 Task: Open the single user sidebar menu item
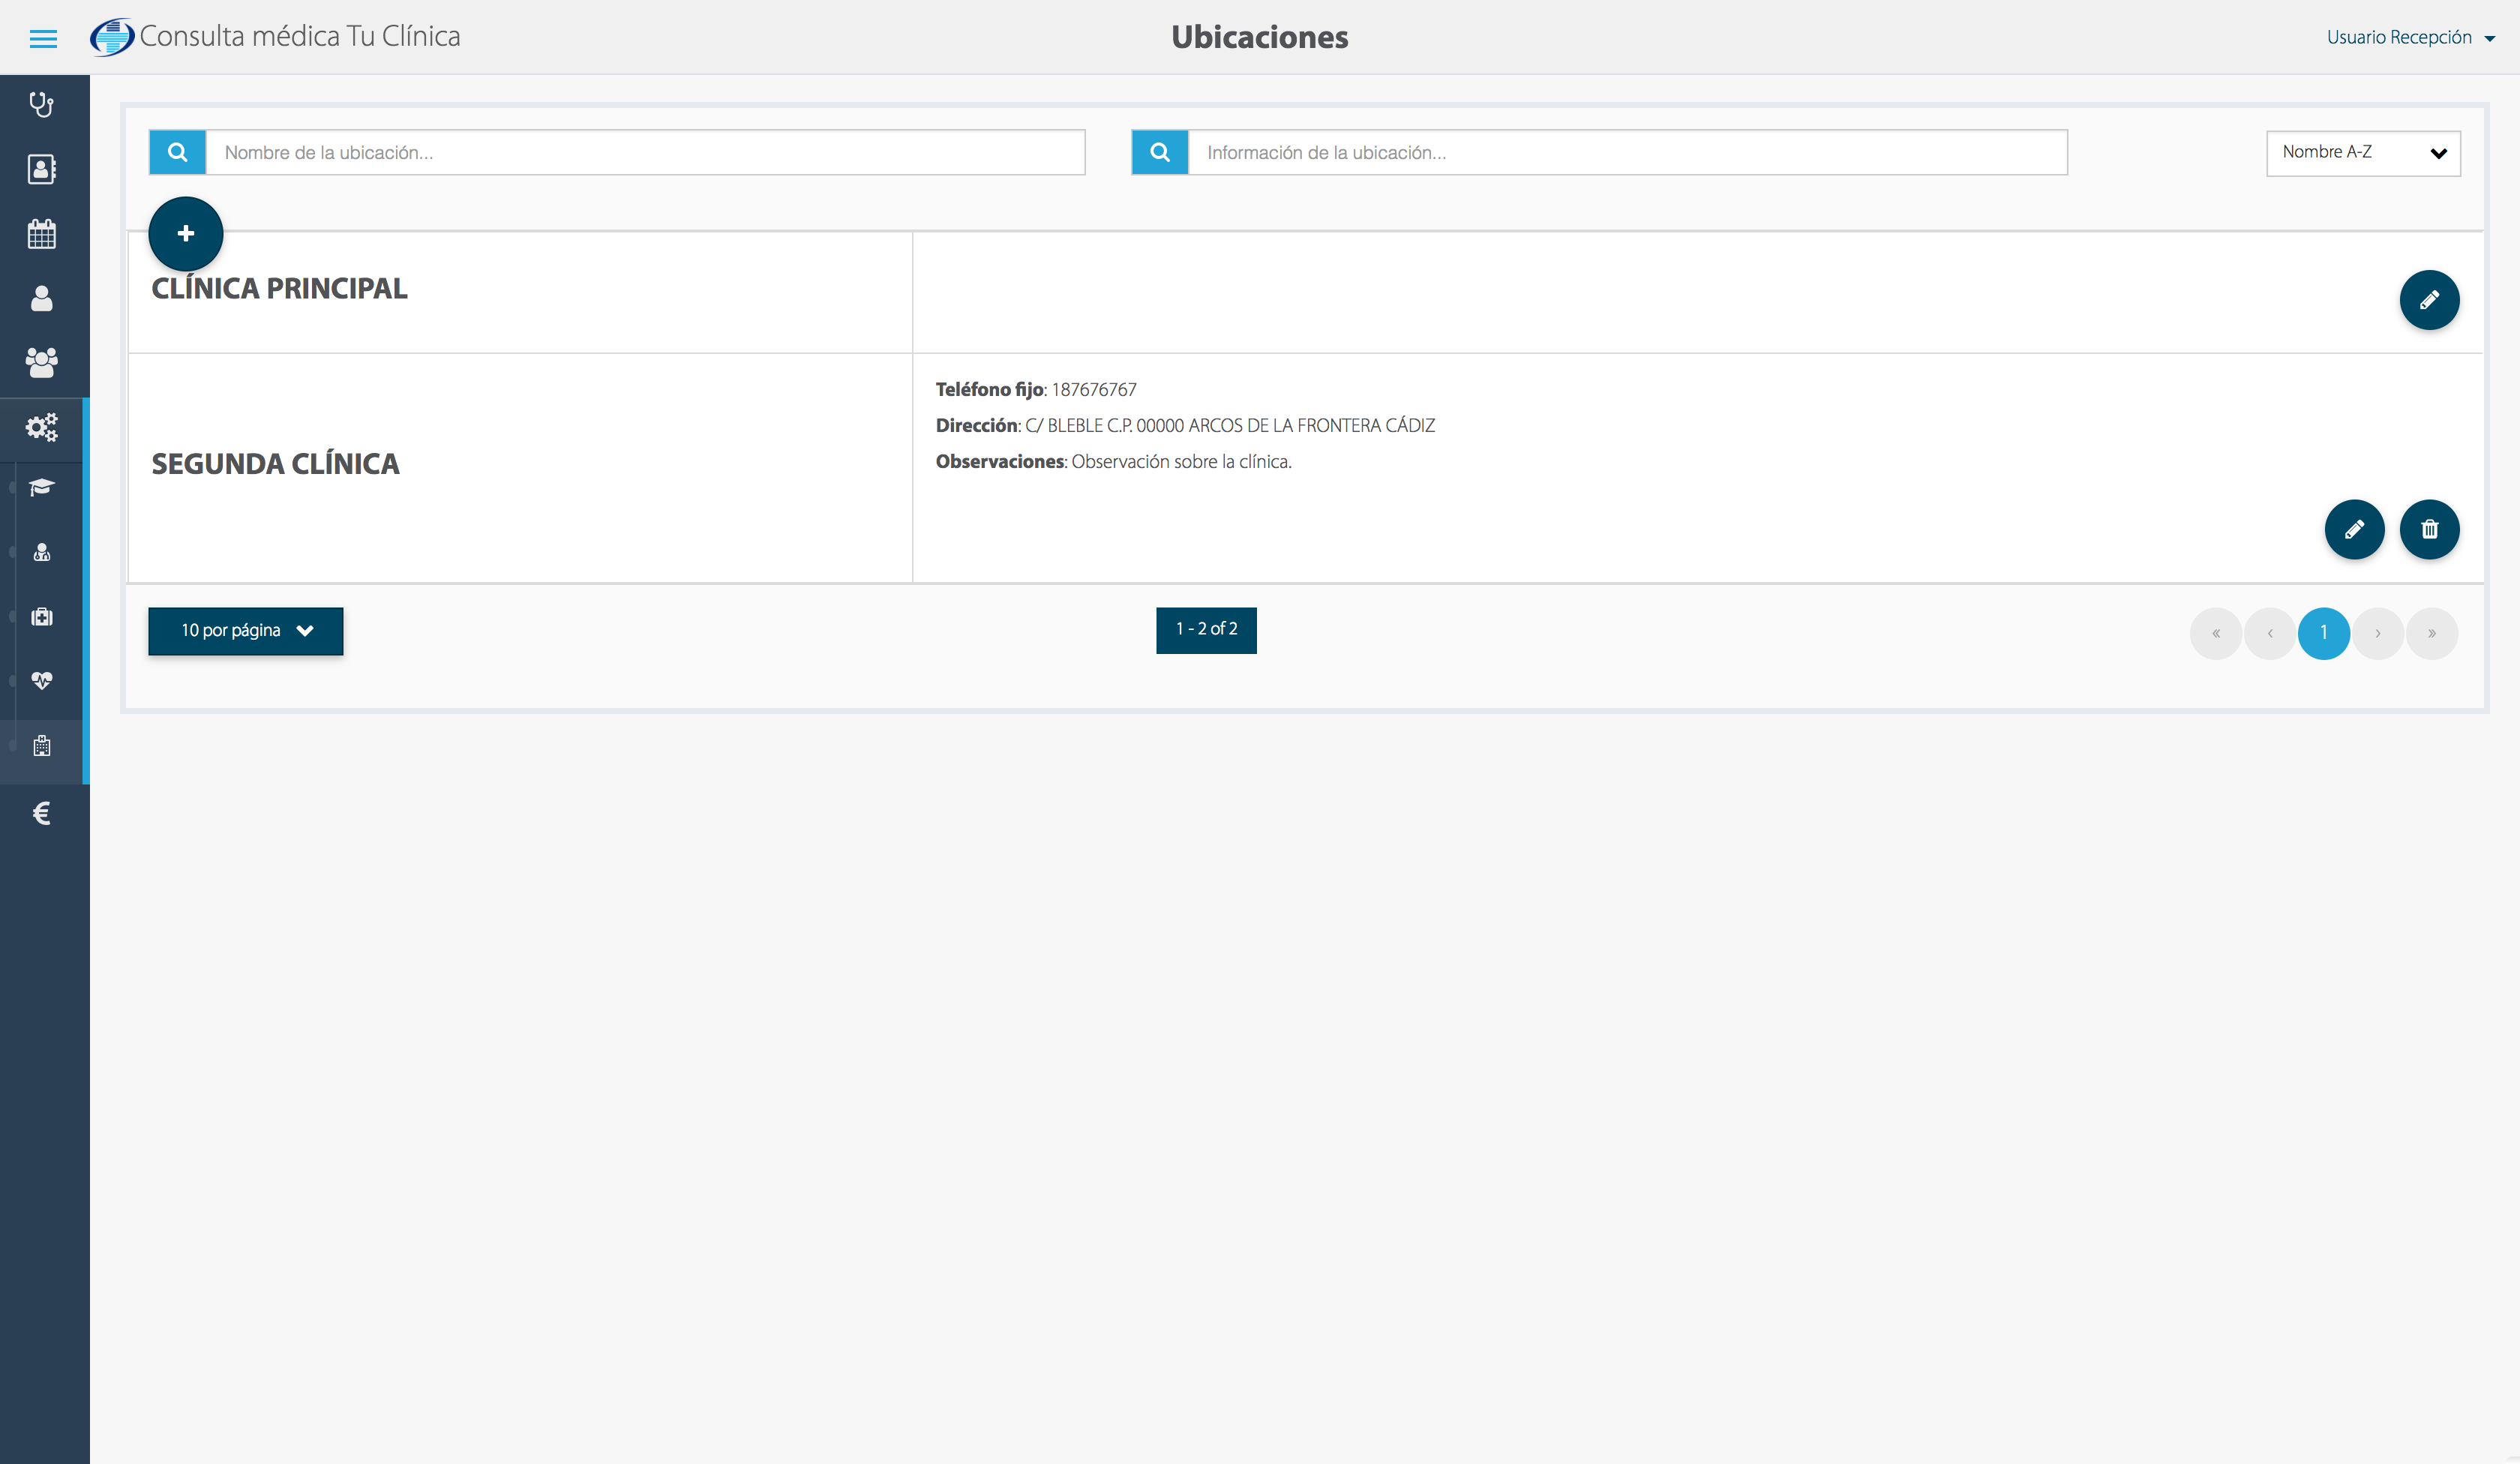click(41, 298)
